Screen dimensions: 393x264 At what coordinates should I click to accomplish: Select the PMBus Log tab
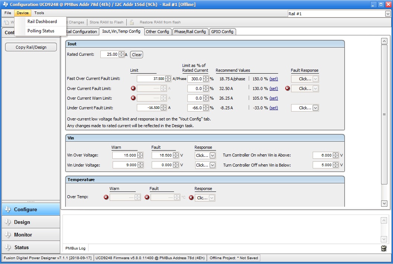(75, 248)
